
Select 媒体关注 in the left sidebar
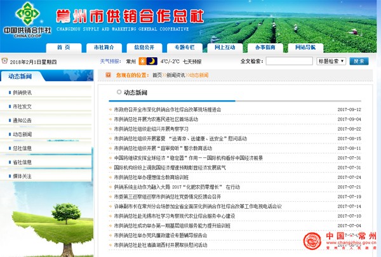click(23, 176)
